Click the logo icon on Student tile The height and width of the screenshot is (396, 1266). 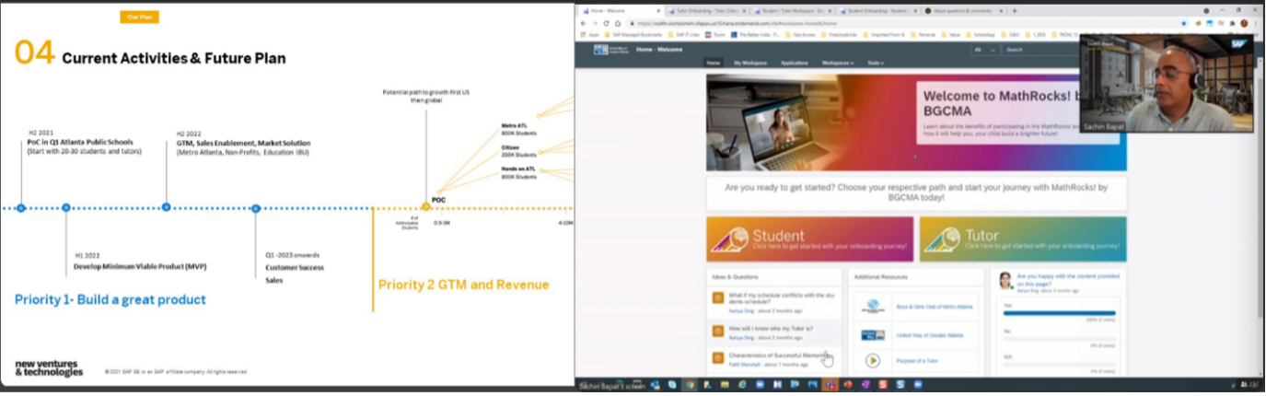[731, 239]
